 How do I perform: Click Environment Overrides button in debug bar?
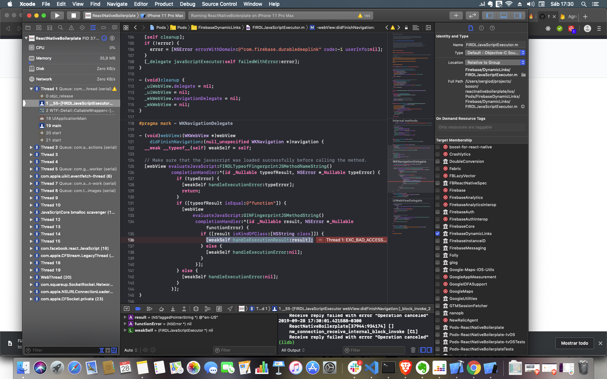[x=219, y=309]
